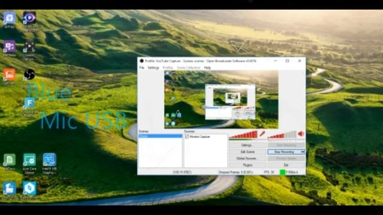Click the Exit button
This screenshot has height=215, width=383.
coord(286,165)
